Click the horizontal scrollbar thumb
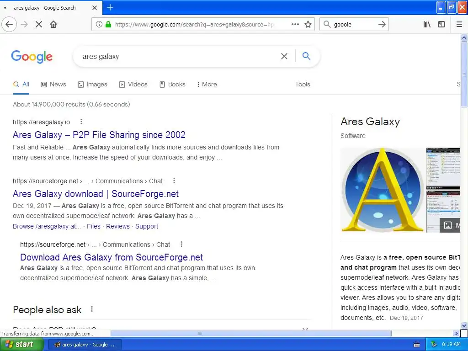This screenshot has width=468, height=351. click(x=251, y=333)
